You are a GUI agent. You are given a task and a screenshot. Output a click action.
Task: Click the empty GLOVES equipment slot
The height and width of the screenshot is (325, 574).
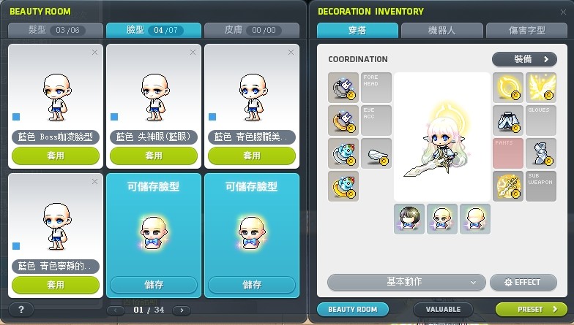pyautogui.click(x=540, y=121)
